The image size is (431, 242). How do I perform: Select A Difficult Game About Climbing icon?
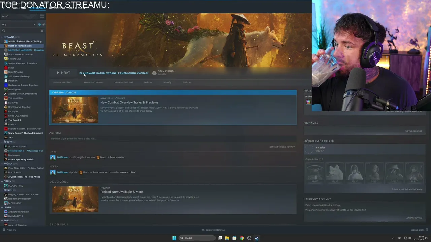pos(6,41)
